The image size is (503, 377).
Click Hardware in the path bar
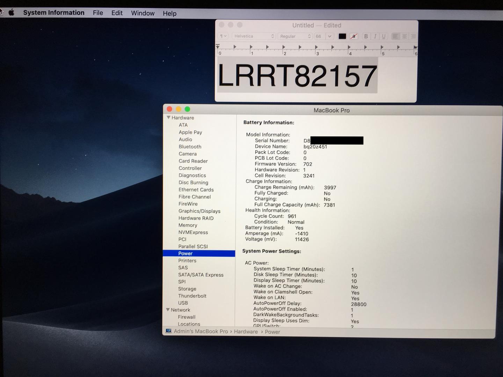point(246,332)
